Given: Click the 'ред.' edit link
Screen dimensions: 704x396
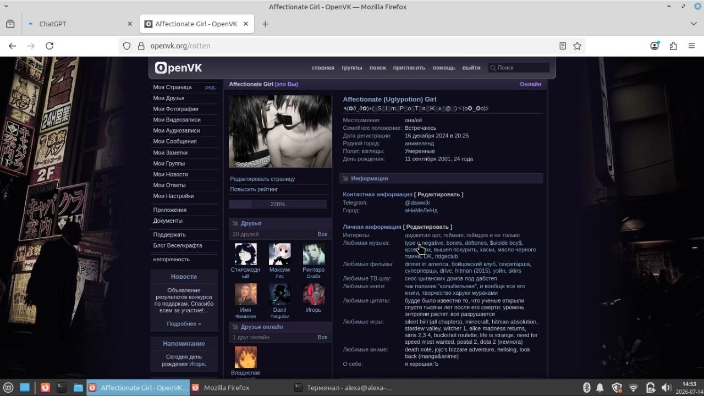Looking at the screenshot, I should 210,87.
